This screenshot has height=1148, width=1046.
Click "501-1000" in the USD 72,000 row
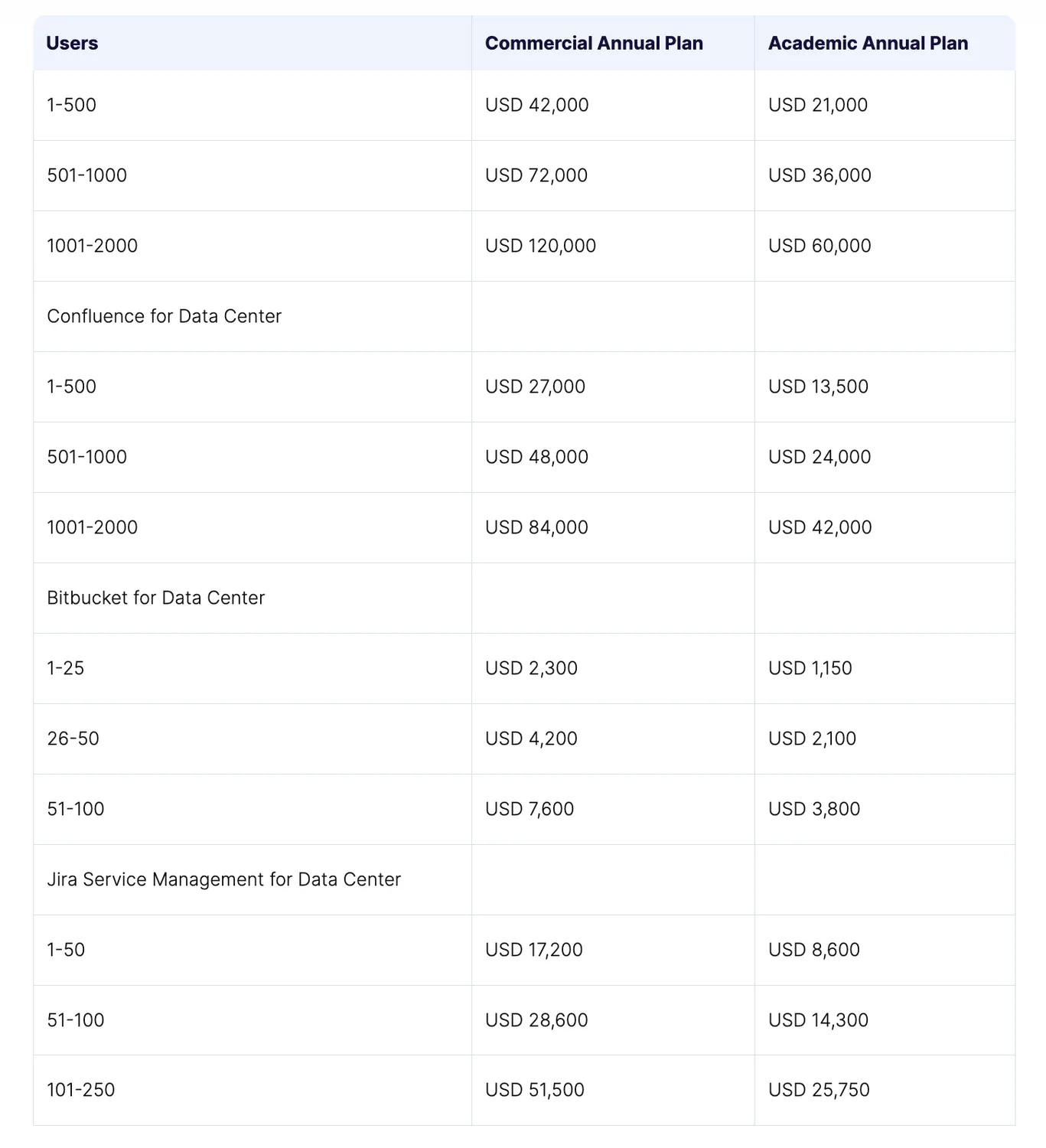87,175
